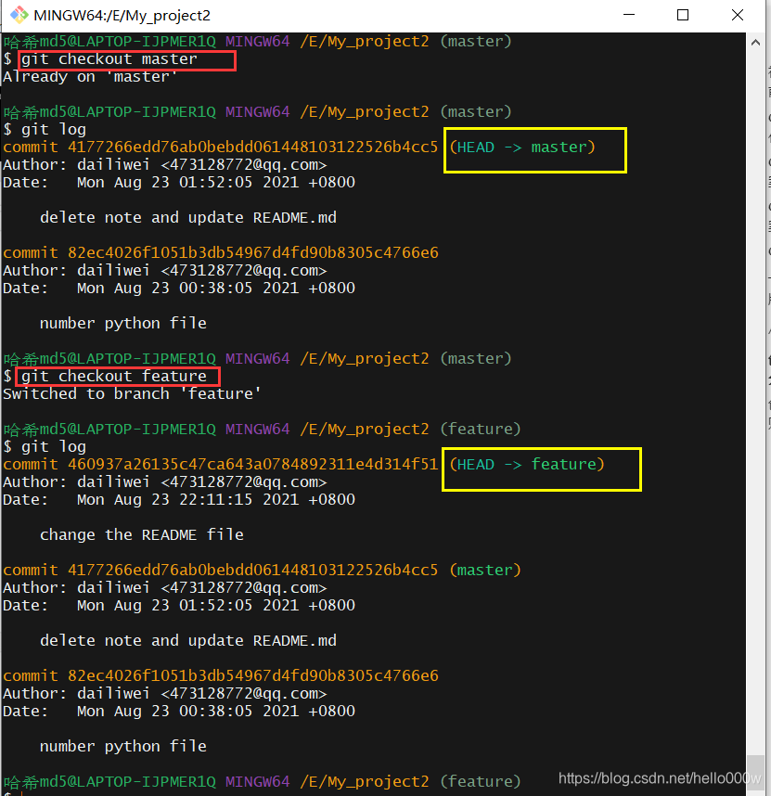Minimize the MINGW64 terminal window
Image resolution: width=771 pixels, height=796 pixels.
click(x=629, y=15)
